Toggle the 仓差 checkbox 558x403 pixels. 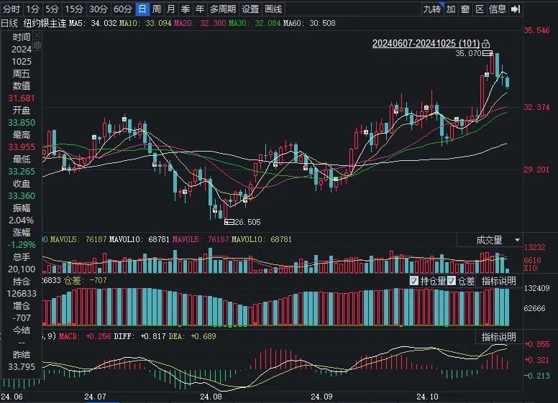click(452, 281)
